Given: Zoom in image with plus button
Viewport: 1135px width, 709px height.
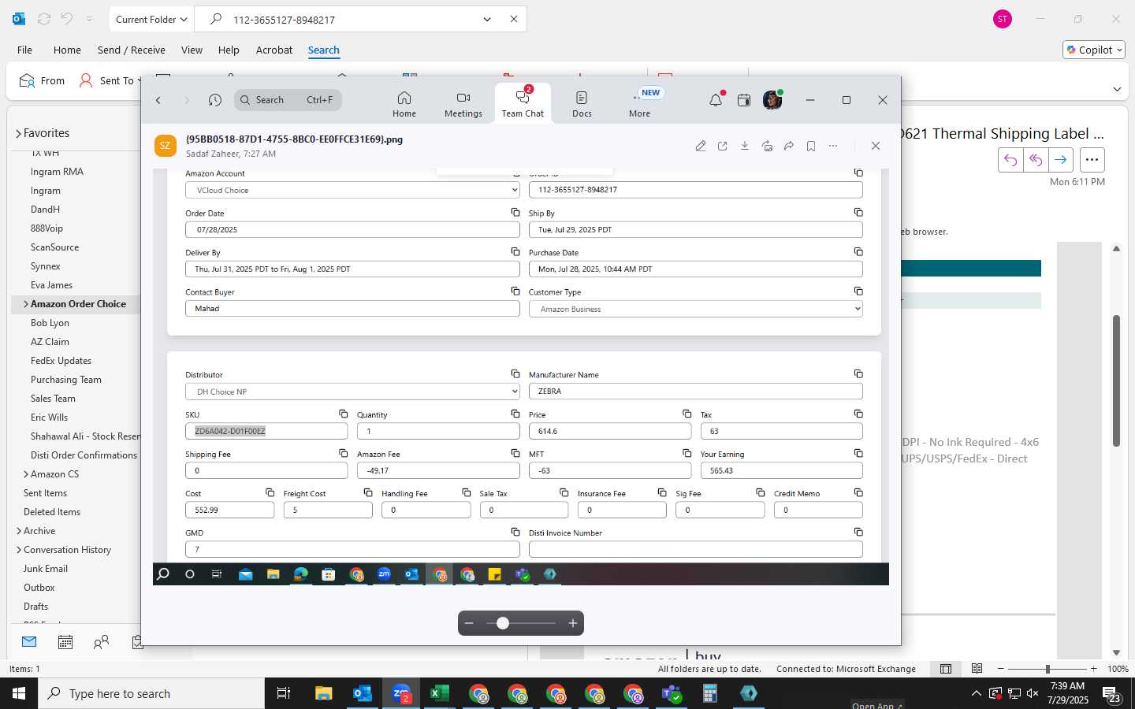Looking at the screenshot, I should click(573, 623).
